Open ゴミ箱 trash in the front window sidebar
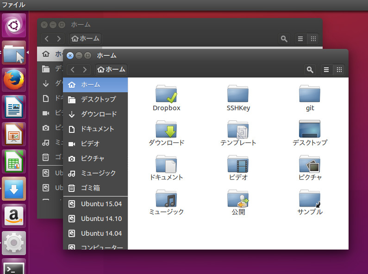The image size is (368, 274). coord(95,188)
